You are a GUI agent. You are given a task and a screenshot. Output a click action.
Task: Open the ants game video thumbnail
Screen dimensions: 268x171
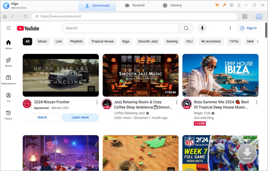coord(140,153)
